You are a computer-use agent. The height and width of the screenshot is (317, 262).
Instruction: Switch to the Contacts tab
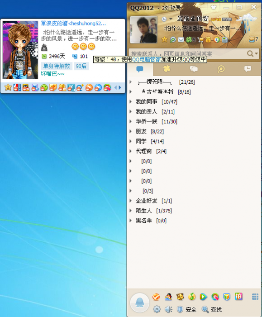pyautogui.click(x=140, y=69)
